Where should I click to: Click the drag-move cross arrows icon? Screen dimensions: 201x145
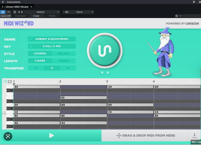[x=119, y=136]
